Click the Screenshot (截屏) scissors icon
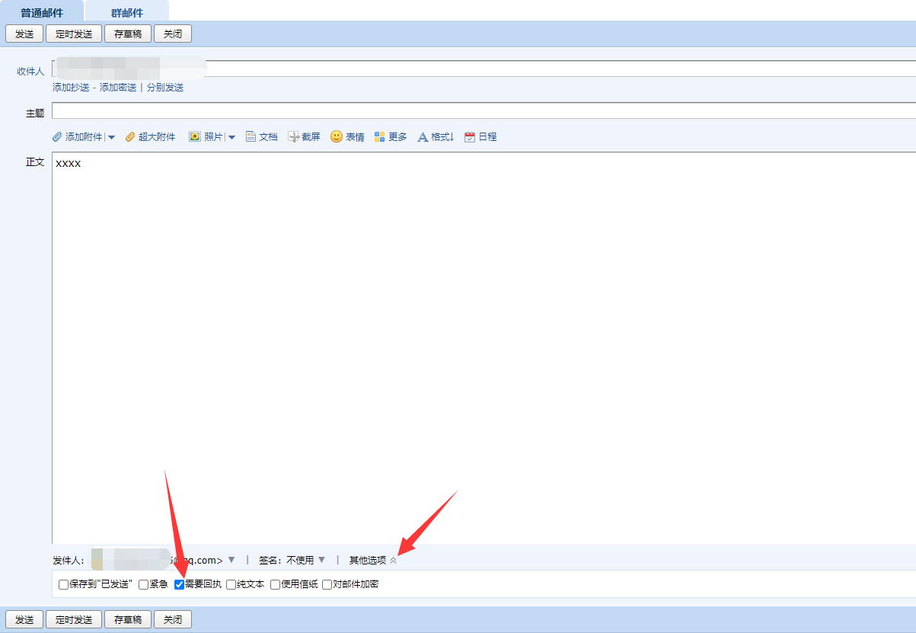This screenshot has height=633, width=916. tap(293, 137)
